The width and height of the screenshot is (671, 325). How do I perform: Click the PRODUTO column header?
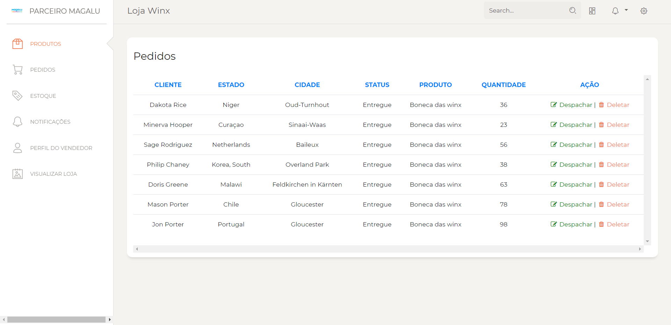(435, 85)
